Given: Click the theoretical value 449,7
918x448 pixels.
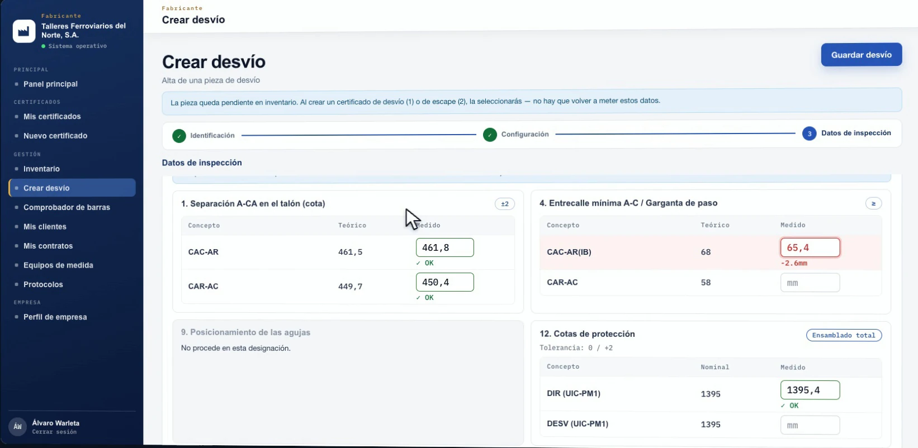Looking at the screenshot, I should pyautogui.click(x=350, y=287).
